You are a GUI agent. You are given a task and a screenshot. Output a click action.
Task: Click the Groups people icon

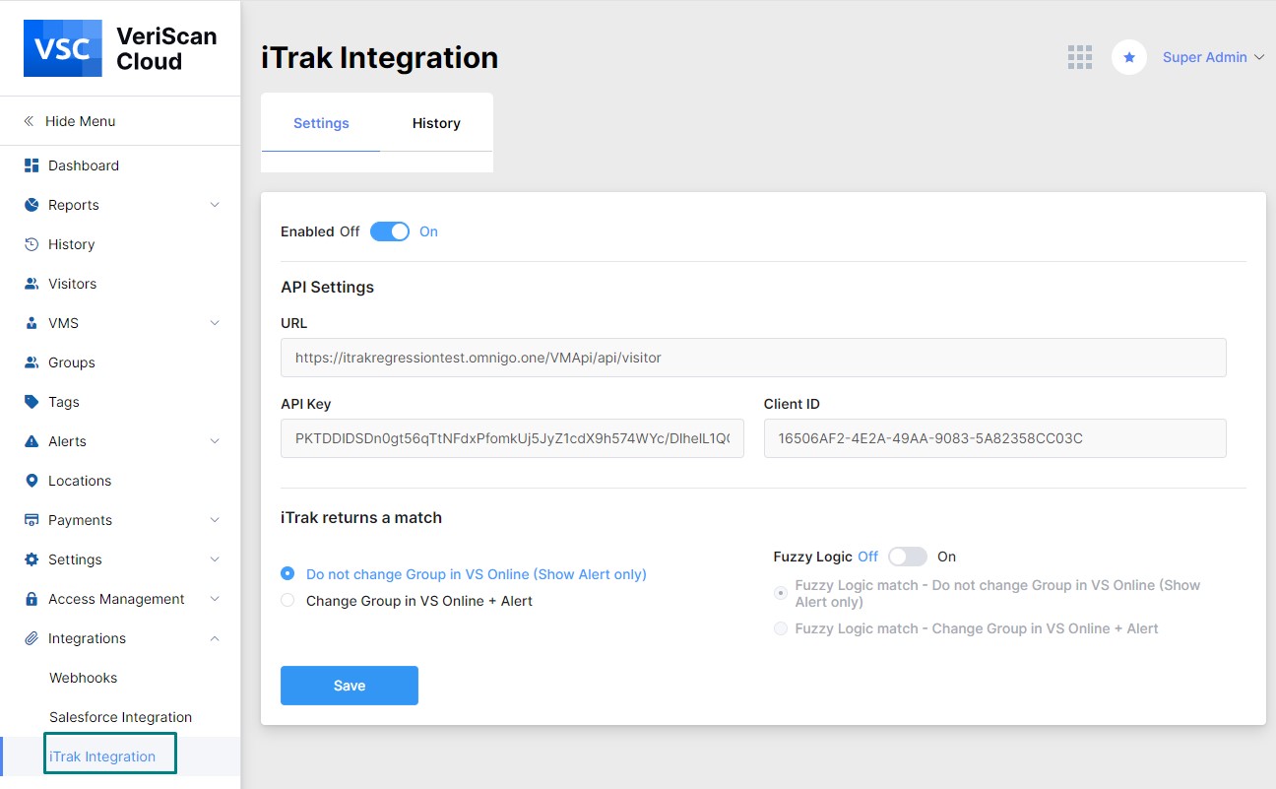click(x=32, y=362)
